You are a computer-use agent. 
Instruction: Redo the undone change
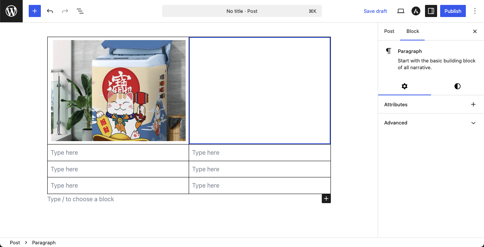tap(65, 11)
